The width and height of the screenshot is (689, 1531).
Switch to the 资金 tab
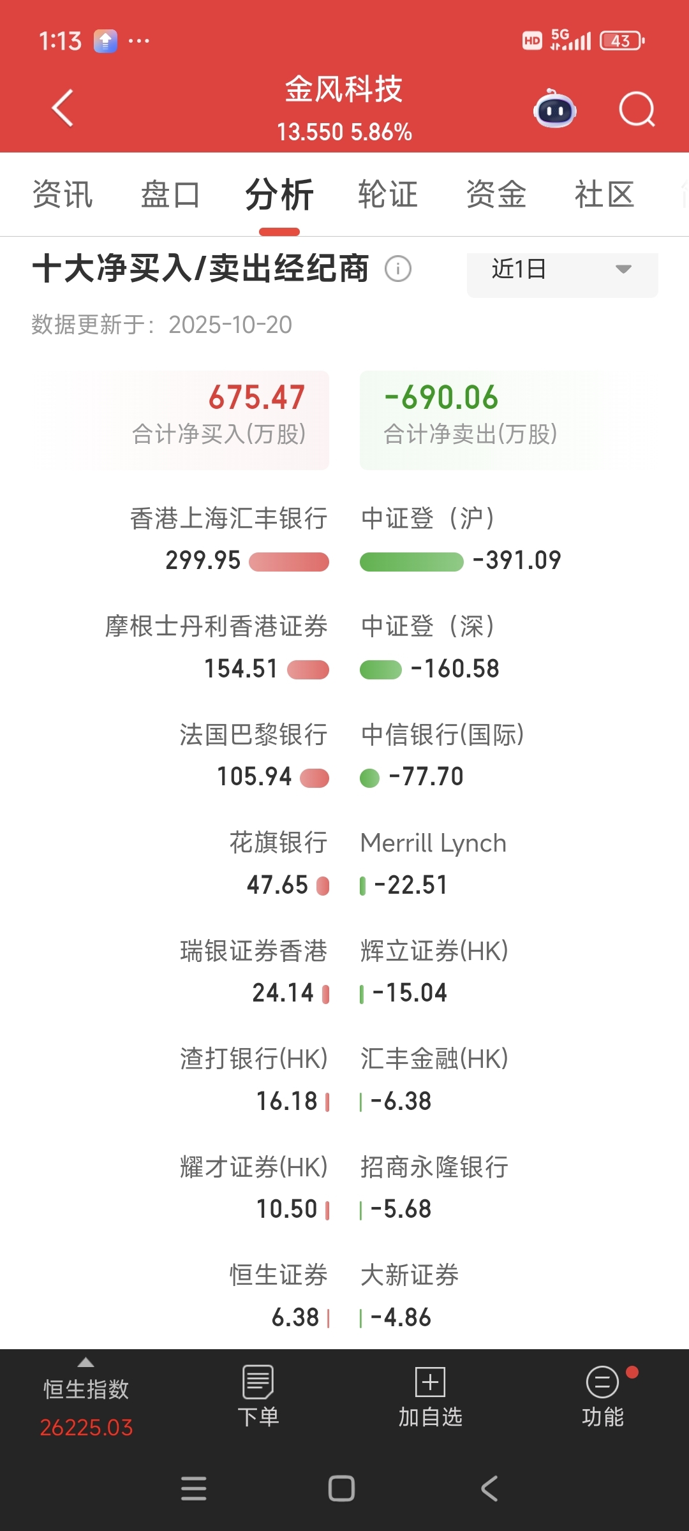coord(496,195)
